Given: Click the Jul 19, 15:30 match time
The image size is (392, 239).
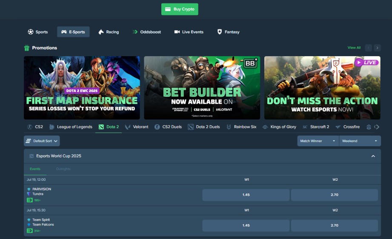Looking at the screenshot, I should [36, 210].
